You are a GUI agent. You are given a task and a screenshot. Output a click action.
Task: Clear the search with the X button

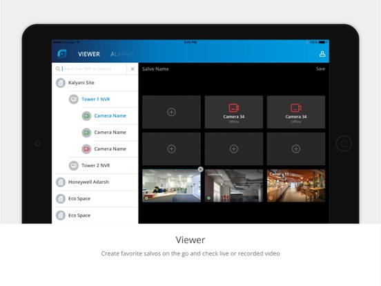point(133,69)
